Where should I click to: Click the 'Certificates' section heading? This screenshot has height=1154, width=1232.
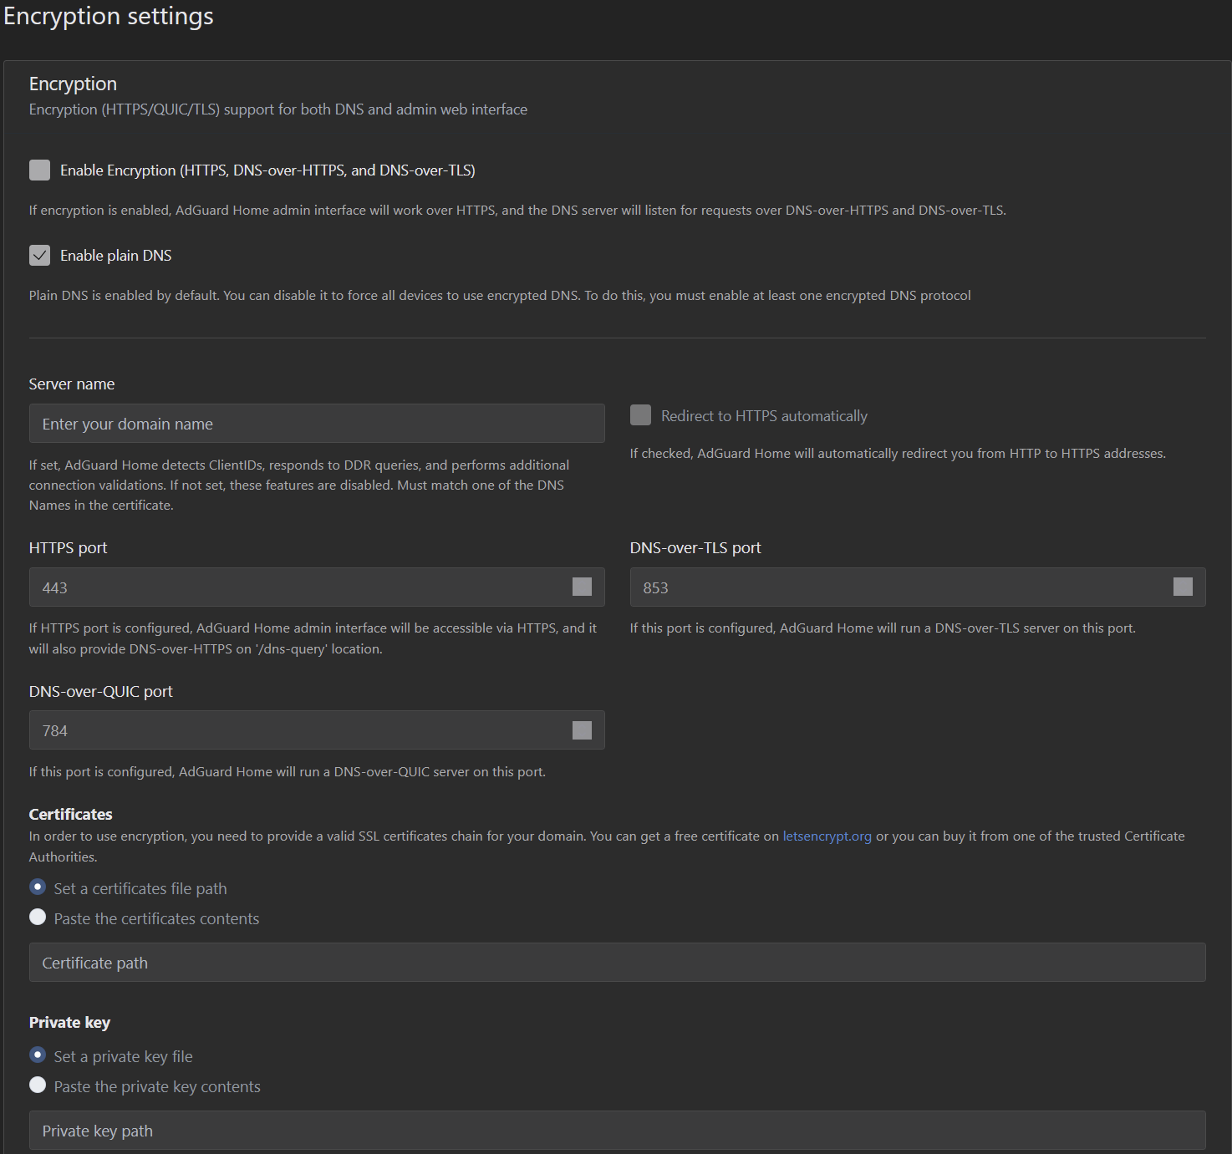(71, 815)
